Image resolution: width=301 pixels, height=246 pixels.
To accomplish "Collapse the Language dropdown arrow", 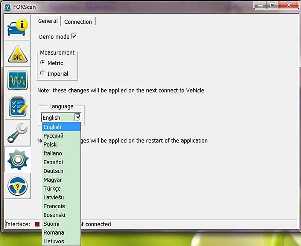I will (78, 118).
